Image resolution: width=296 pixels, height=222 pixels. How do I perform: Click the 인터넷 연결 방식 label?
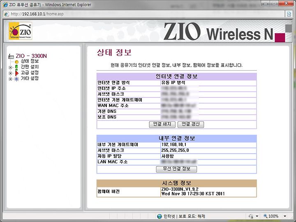point(113,83)
